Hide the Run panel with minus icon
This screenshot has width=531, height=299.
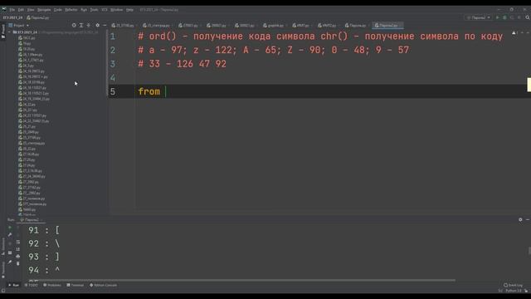coord(528,219)
